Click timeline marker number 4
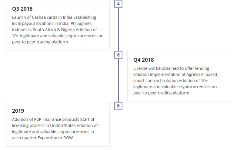 (118, 4)
